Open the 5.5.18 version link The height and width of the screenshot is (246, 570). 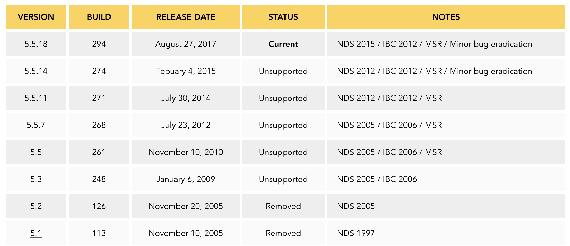36,44
